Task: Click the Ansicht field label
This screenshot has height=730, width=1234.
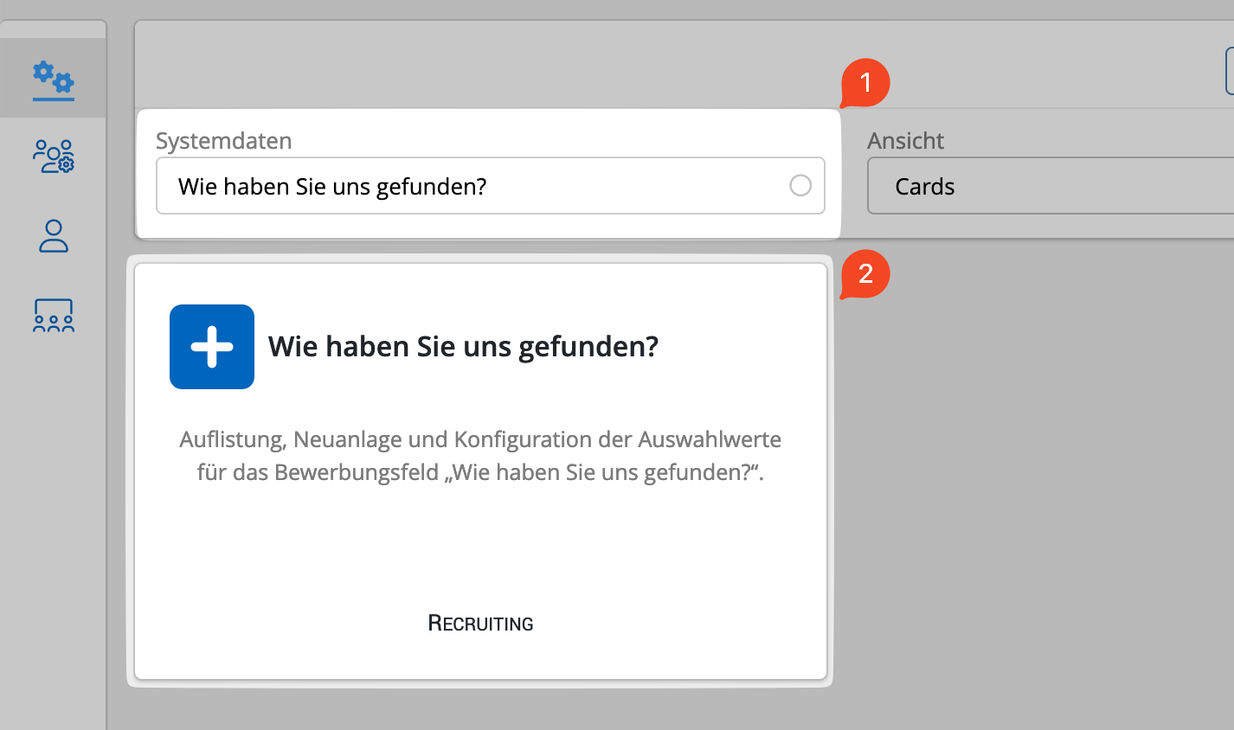Action: pos(905,141)
